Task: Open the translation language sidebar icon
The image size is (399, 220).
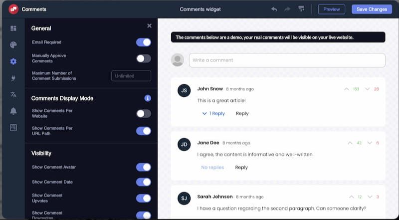Action: point(13,94)
